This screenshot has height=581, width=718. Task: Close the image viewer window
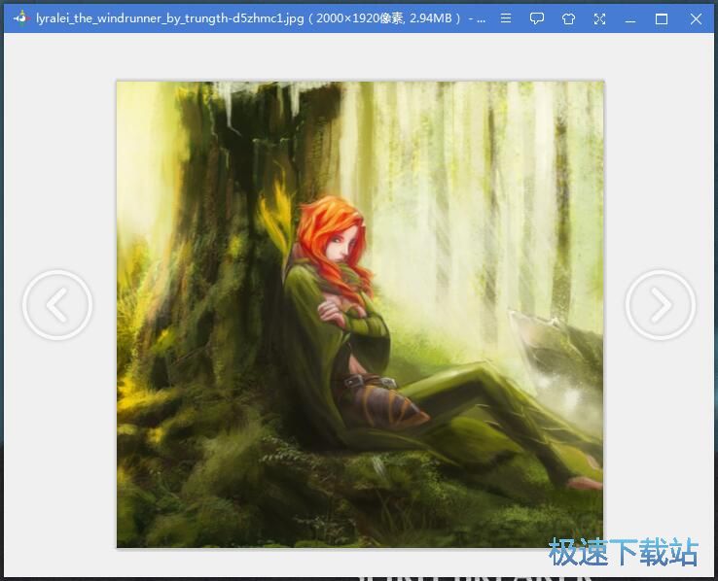[x=696, y=18]
